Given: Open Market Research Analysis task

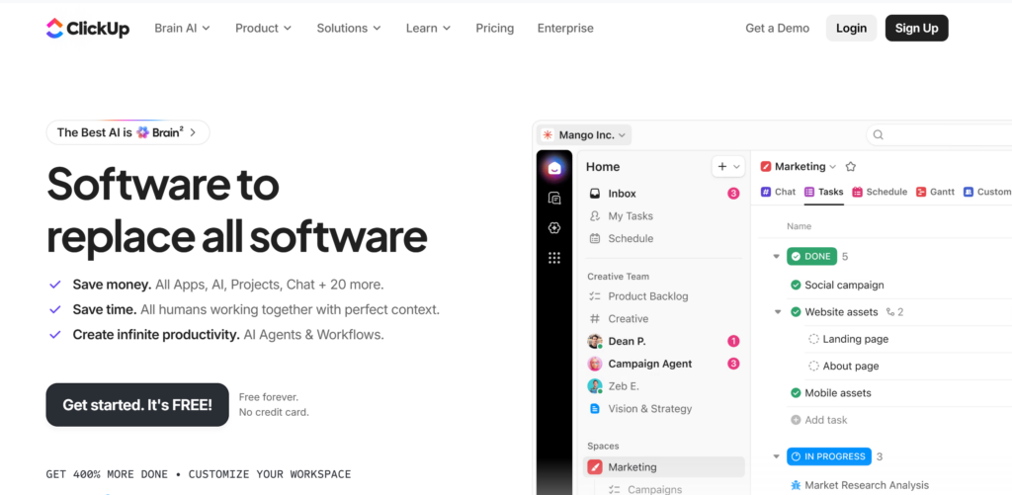Looking at the screenshot, I should [867, 485].
